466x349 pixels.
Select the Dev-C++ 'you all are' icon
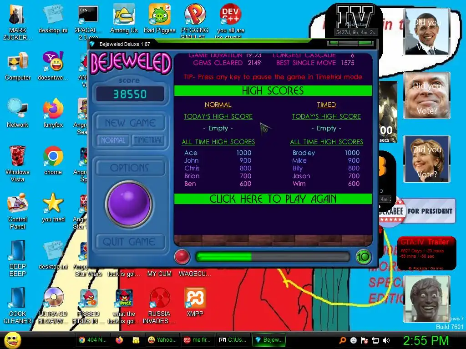click(231, 21)
